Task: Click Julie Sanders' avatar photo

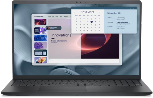Action: 48,28
